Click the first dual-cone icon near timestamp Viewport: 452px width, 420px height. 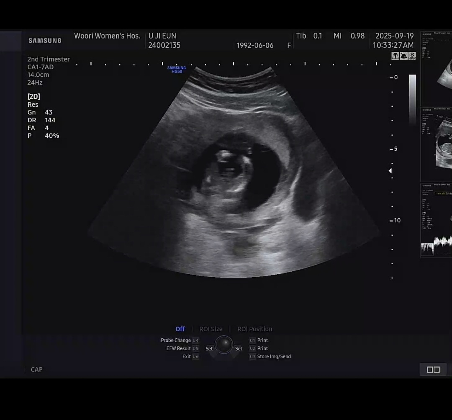(395, 56)
